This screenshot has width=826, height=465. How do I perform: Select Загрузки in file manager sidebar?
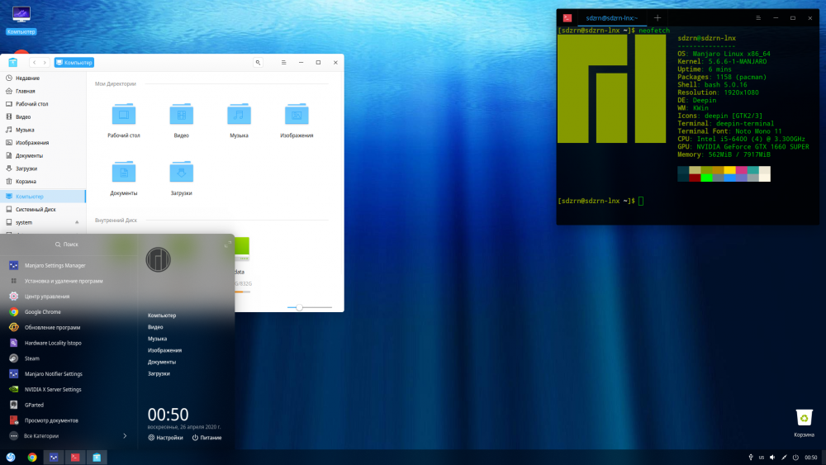pos(26,168)
